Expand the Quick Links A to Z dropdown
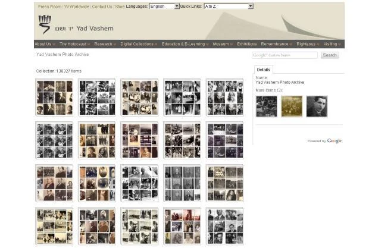 pyautogui.click(x=229, y=7)
